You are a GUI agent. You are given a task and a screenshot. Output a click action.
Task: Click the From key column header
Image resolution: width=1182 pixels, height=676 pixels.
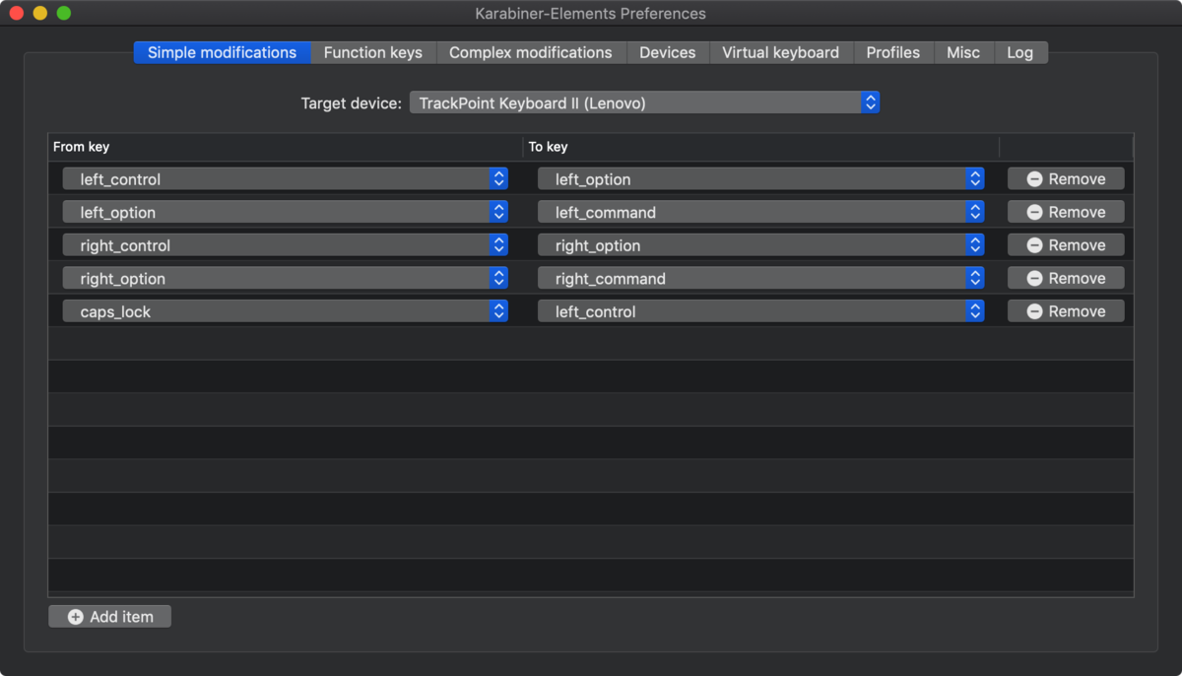pyautogui.click(x=286, y=147)
